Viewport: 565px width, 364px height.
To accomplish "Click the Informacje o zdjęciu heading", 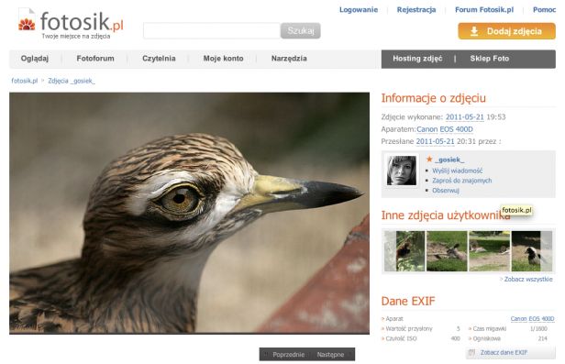I will (x=434, y=98).
